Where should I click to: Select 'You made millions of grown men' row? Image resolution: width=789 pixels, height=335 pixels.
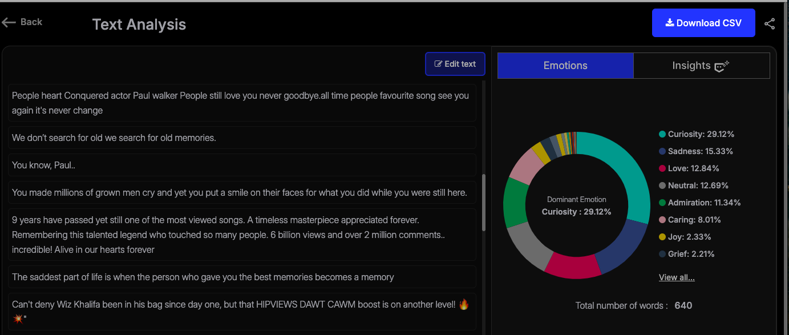point(242,192)
